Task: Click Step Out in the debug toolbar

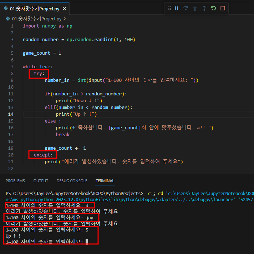Action: coord(204,8)
